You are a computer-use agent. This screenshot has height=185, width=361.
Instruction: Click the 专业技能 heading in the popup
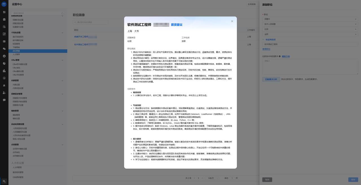point(137,105)
